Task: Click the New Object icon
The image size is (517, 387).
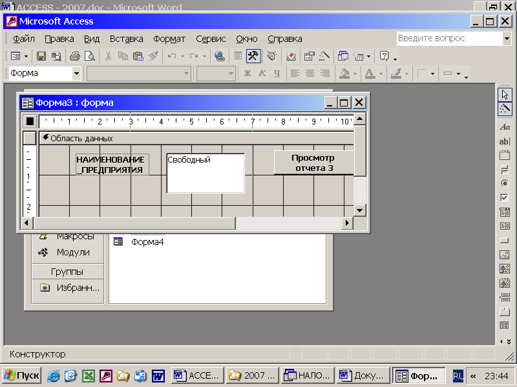Action: (359, 56)
